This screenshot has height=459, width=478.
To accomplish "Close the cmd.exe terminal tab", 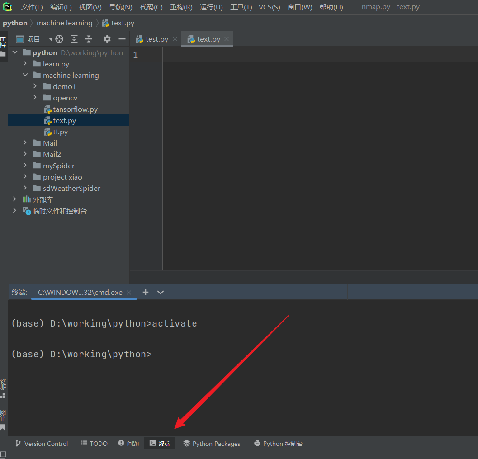I will tap(129, 292).
